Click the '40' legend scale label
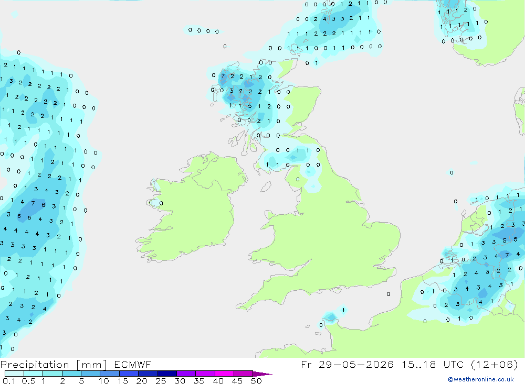Screen dimensions: 525x384 click(218, 381)
